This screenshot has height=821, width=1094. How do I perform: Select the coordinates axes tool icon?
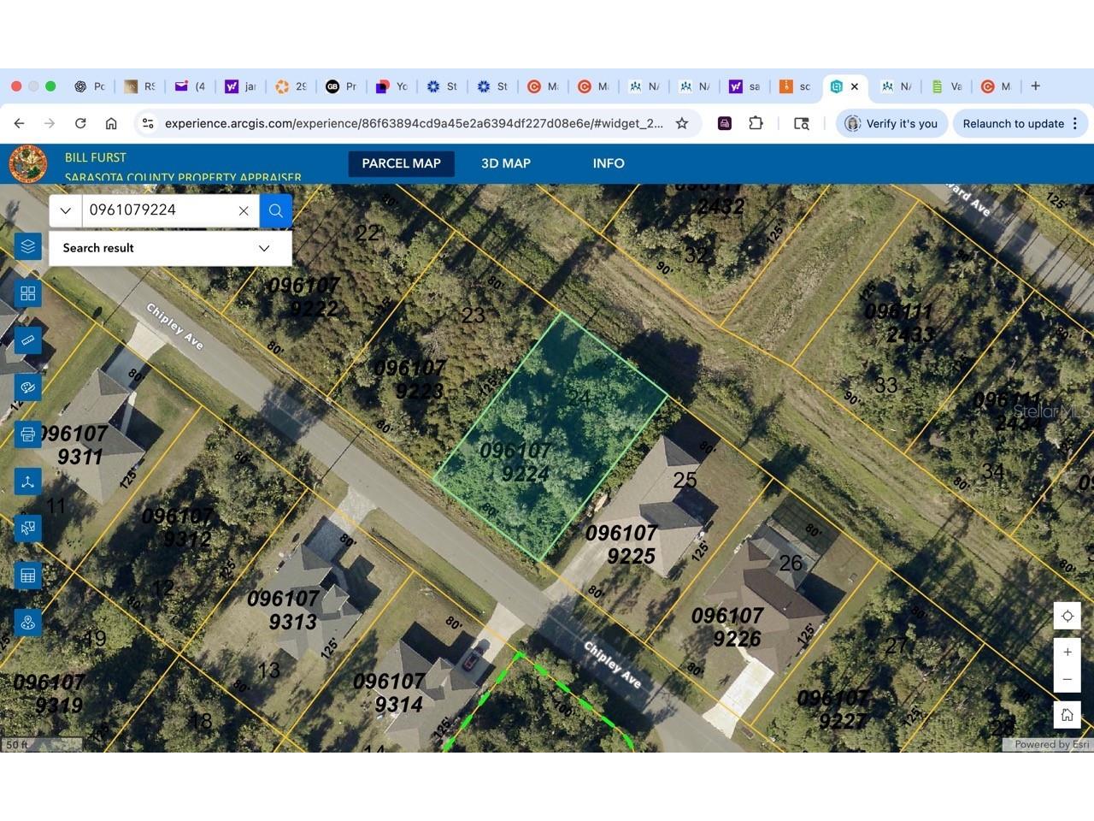27,481
